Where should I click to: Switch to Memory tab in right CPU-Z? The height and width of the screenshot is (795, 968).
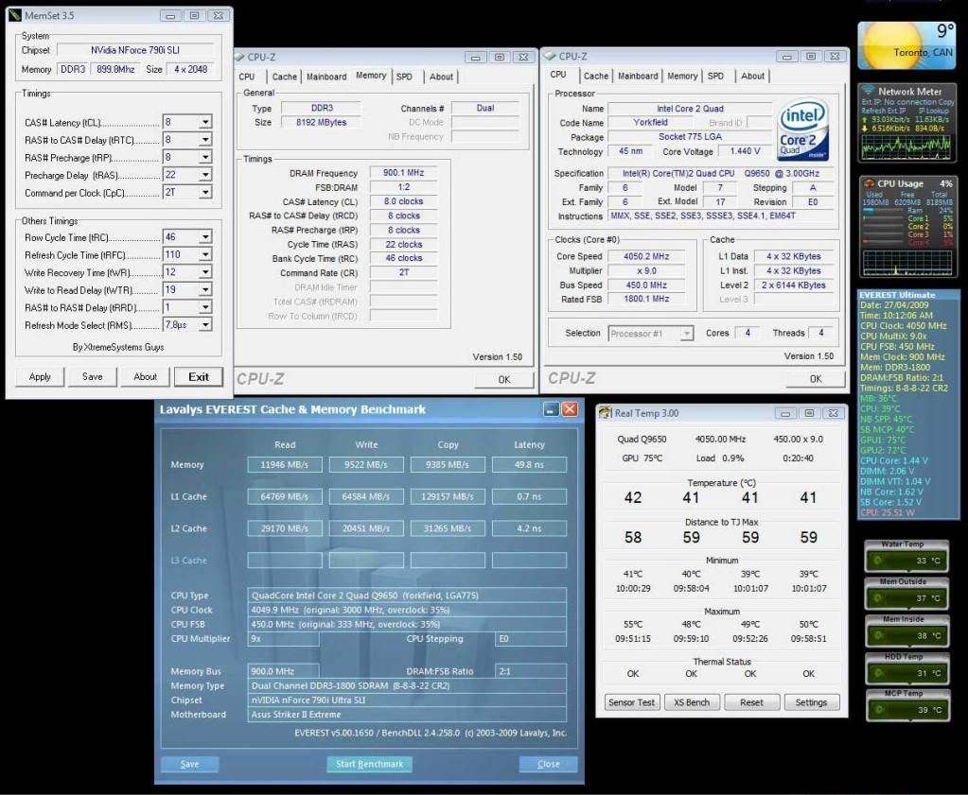pos(682,76)
